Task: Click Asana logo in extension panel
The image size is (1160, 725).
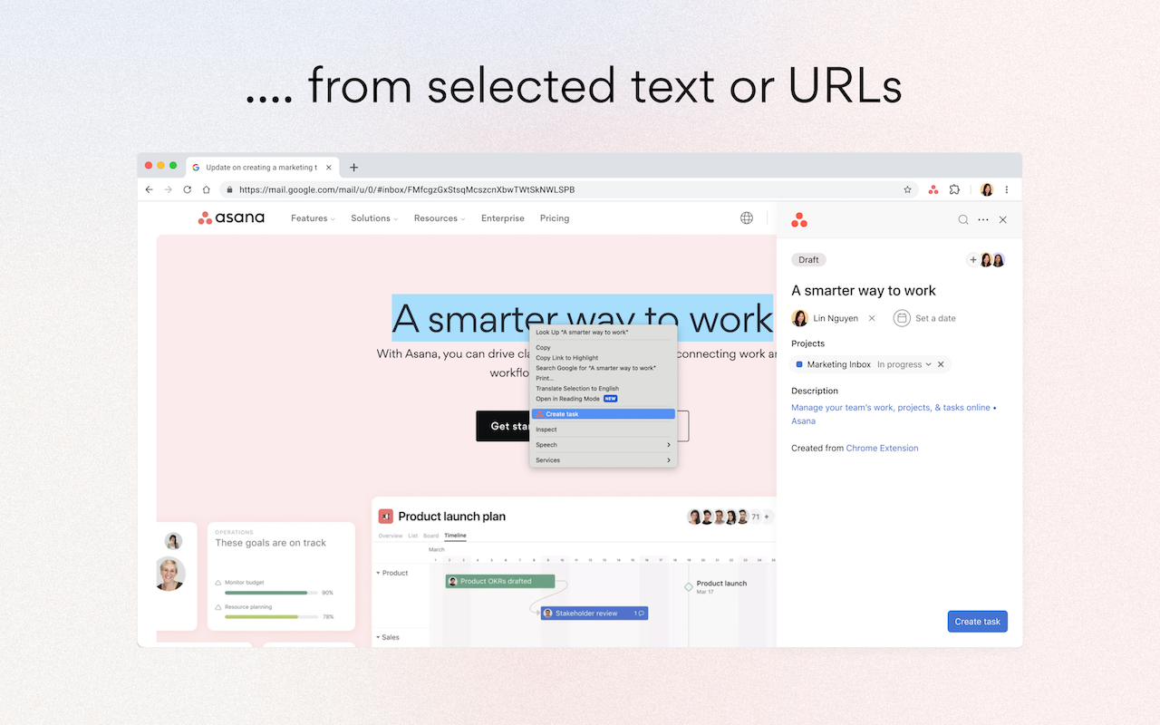Action: click(798, 219)
